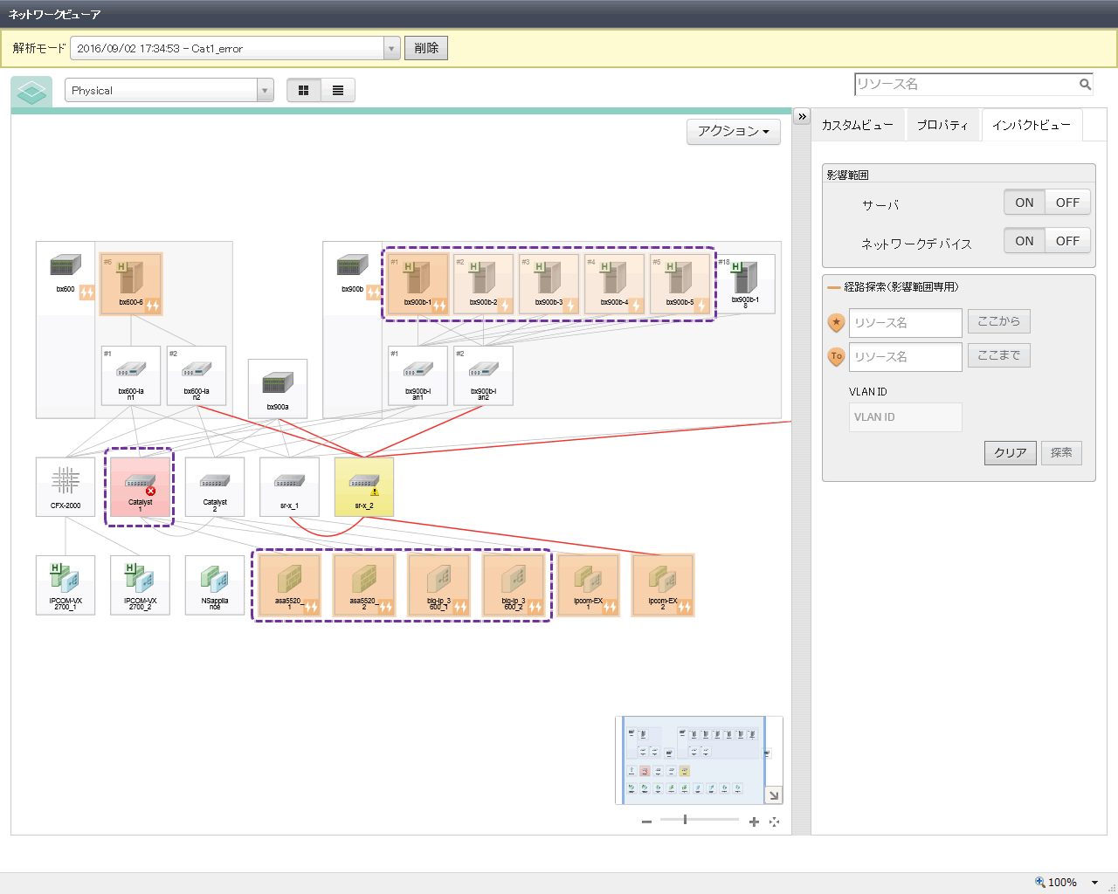Switch to カスタムビュー tab
Viewport: 1118px width, 894px height.
pyautogui.click(x=857, y=125)
